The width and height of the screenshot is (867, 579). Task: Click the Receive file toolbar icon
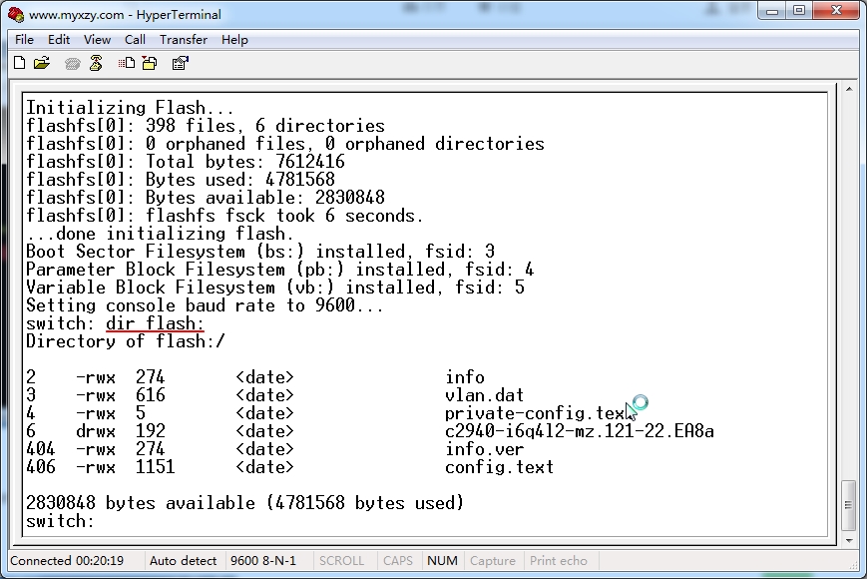[x=150, y=63]
